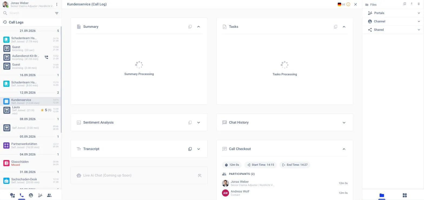The image size is (424, 200).
Task: Open the missed Glasschäden call entry
Action: [31, 163]
